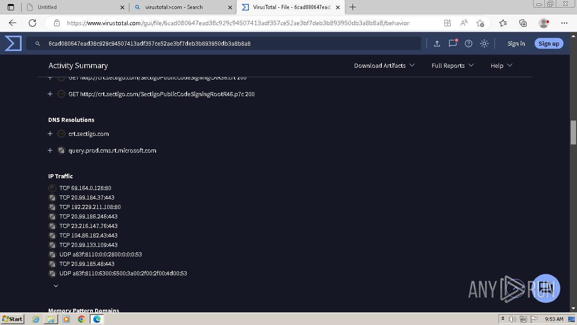Viewport: 577px width, 325px height.
Task: Click status icon beside SectigoPublicCodeSigningRootR46.p7c request
Action: 61,94
